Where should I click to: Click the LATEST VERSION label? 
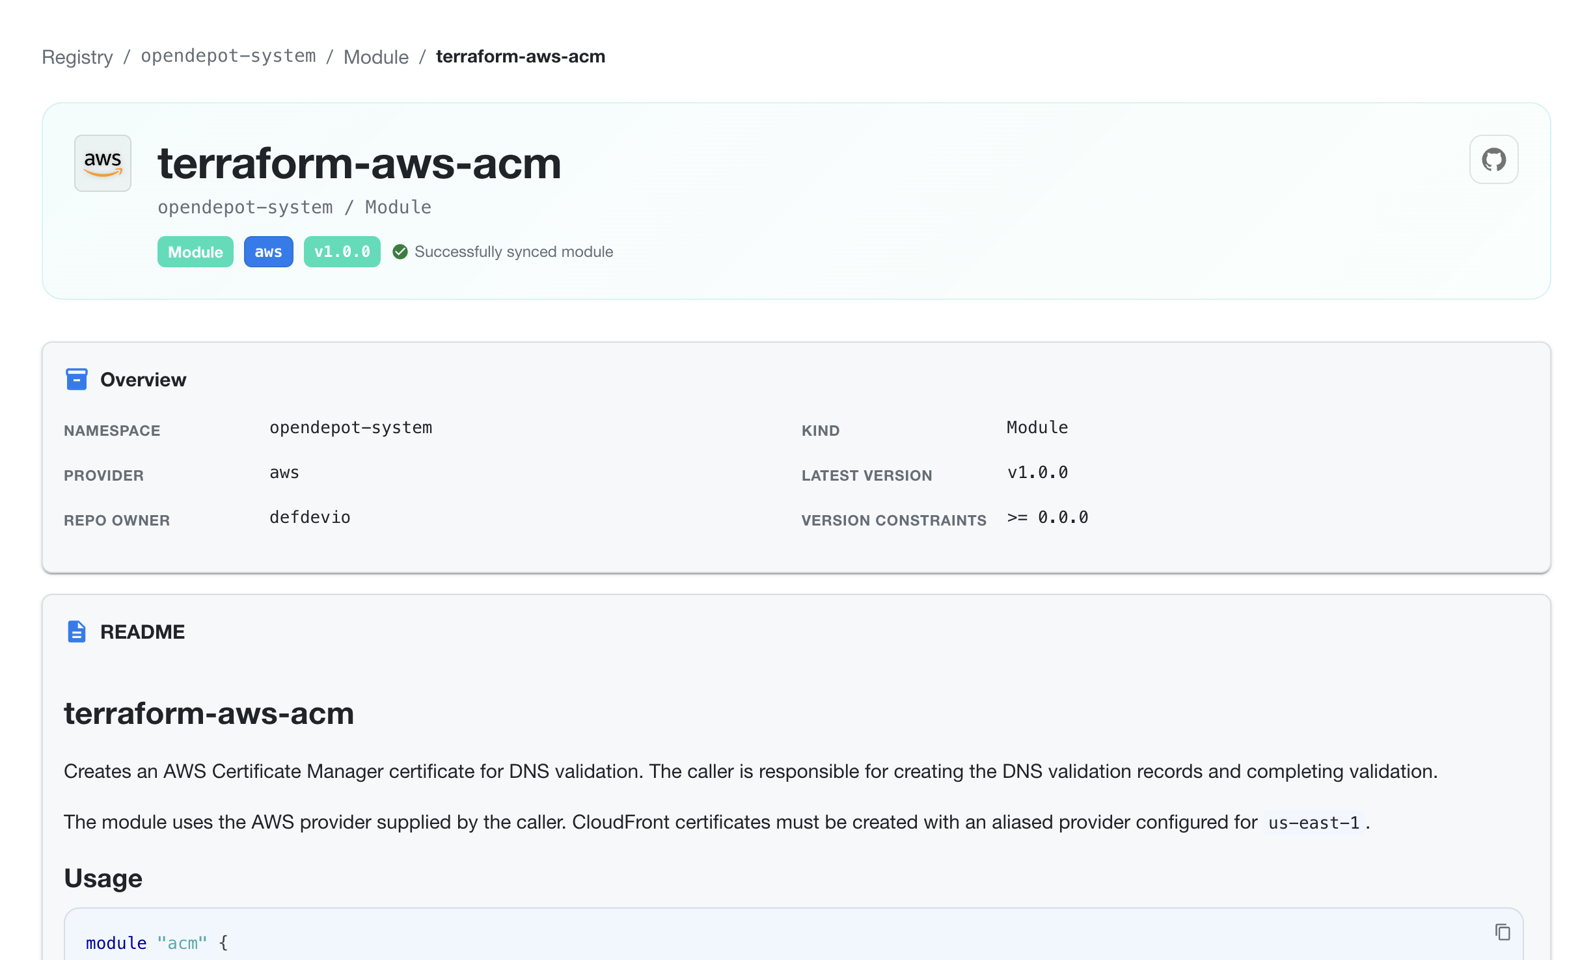[867, 475]
